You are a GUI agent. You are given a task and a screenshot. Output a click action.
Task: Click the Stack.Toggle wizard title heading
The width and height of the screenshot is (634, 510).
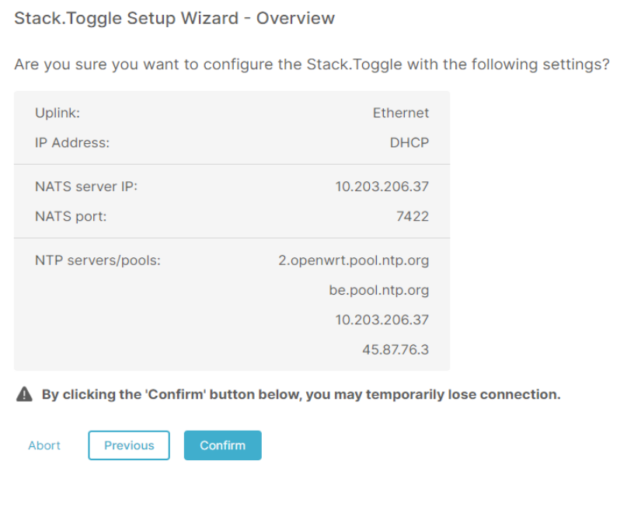[x=173, y=17]
